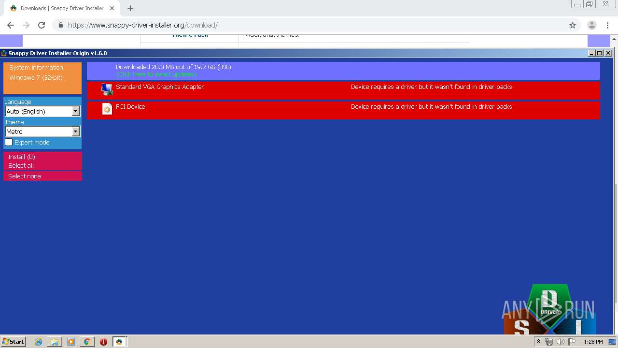Select Snappy Driver Installer taskbar button
This screenshot has height=348, width=618.
119,342
